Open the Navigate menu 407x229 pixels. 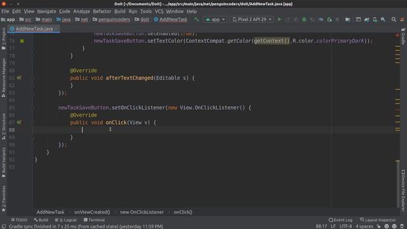pyautogui.click(x=46, y=11)
